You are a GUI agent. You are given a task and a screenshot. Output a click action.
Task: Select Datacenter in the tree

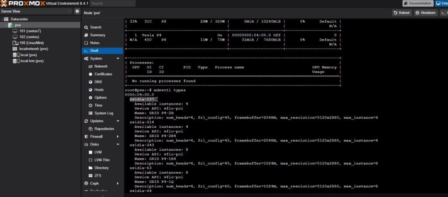(x=19, y=19)
